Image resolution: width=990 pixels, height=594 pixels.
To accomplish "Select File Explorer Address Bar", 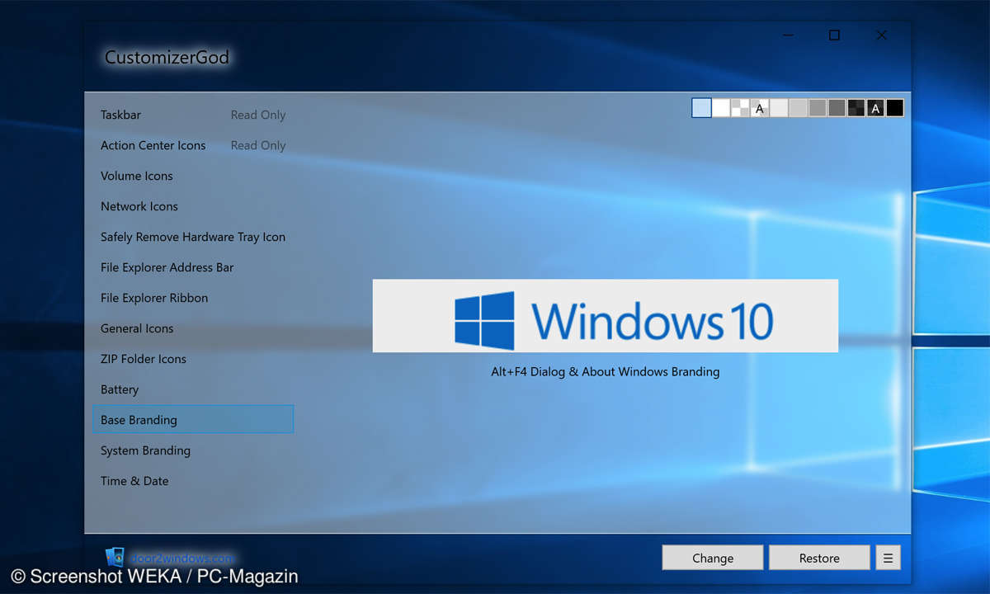I will point(193,267).
